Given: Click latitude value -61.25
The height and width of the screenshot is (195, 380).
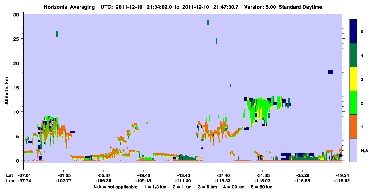Looking at the screenshot, I should [64, 175].
